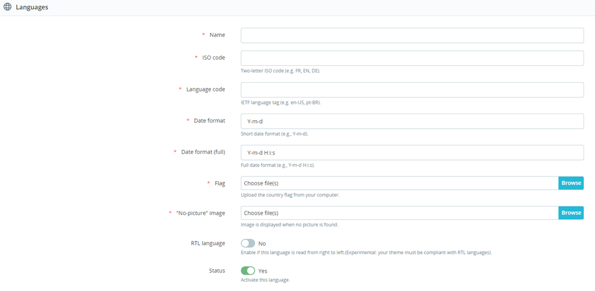Viewport: 595px width, 291px height.
Task: Click the No text beside RTL toggle
Action: coord(262,243)
